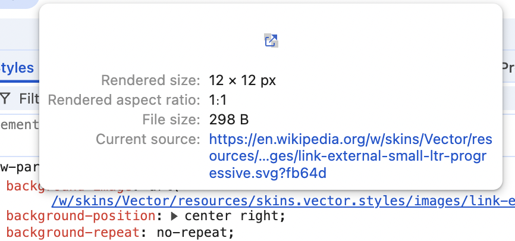Click the element.style rule text
Screen dimensions: 515x241
[x=20, y=125]
